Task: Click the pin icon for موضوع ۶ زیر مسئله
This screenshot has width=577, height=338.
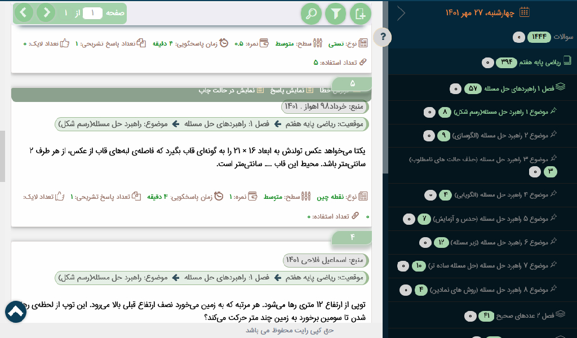Action: (x=553, y=241)
